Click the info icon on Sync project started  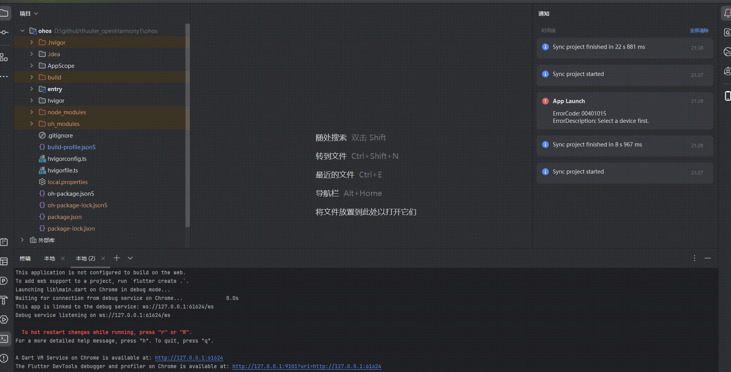(x=545, y=74)
